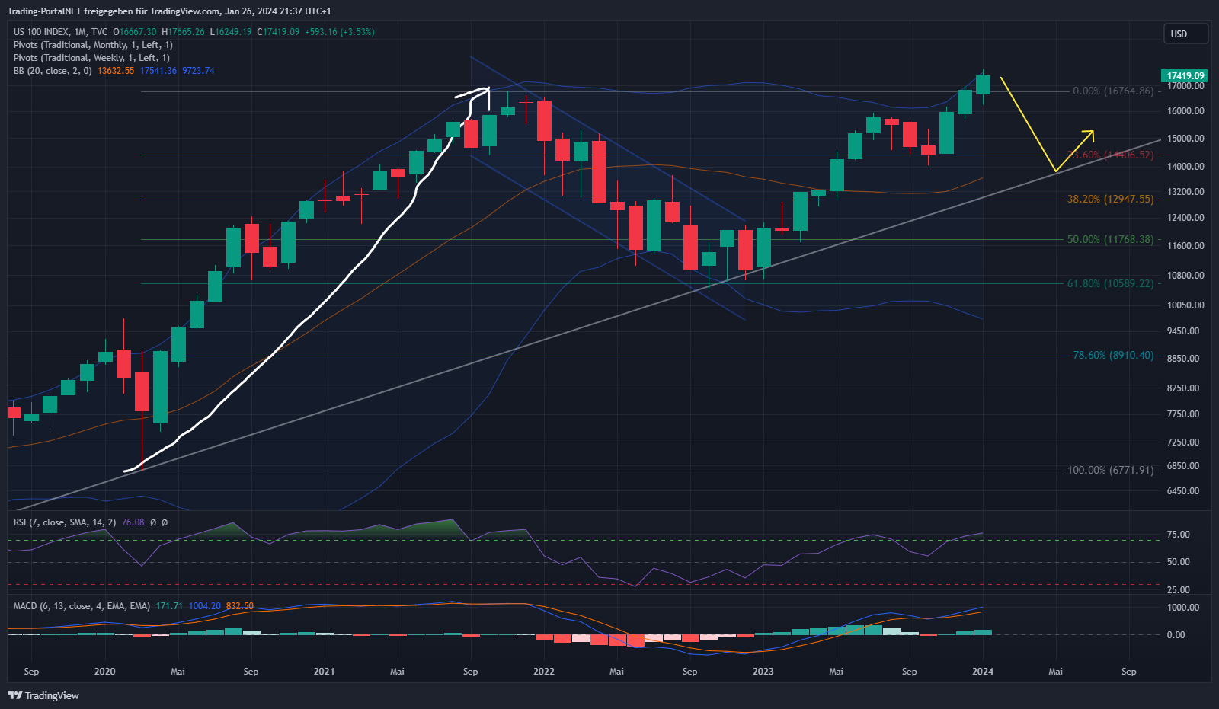The image size is (1219, 709).
Task: Click the 38.20% Fibonacci level label
Action: pyautogui.click(x=1110, y=200)
